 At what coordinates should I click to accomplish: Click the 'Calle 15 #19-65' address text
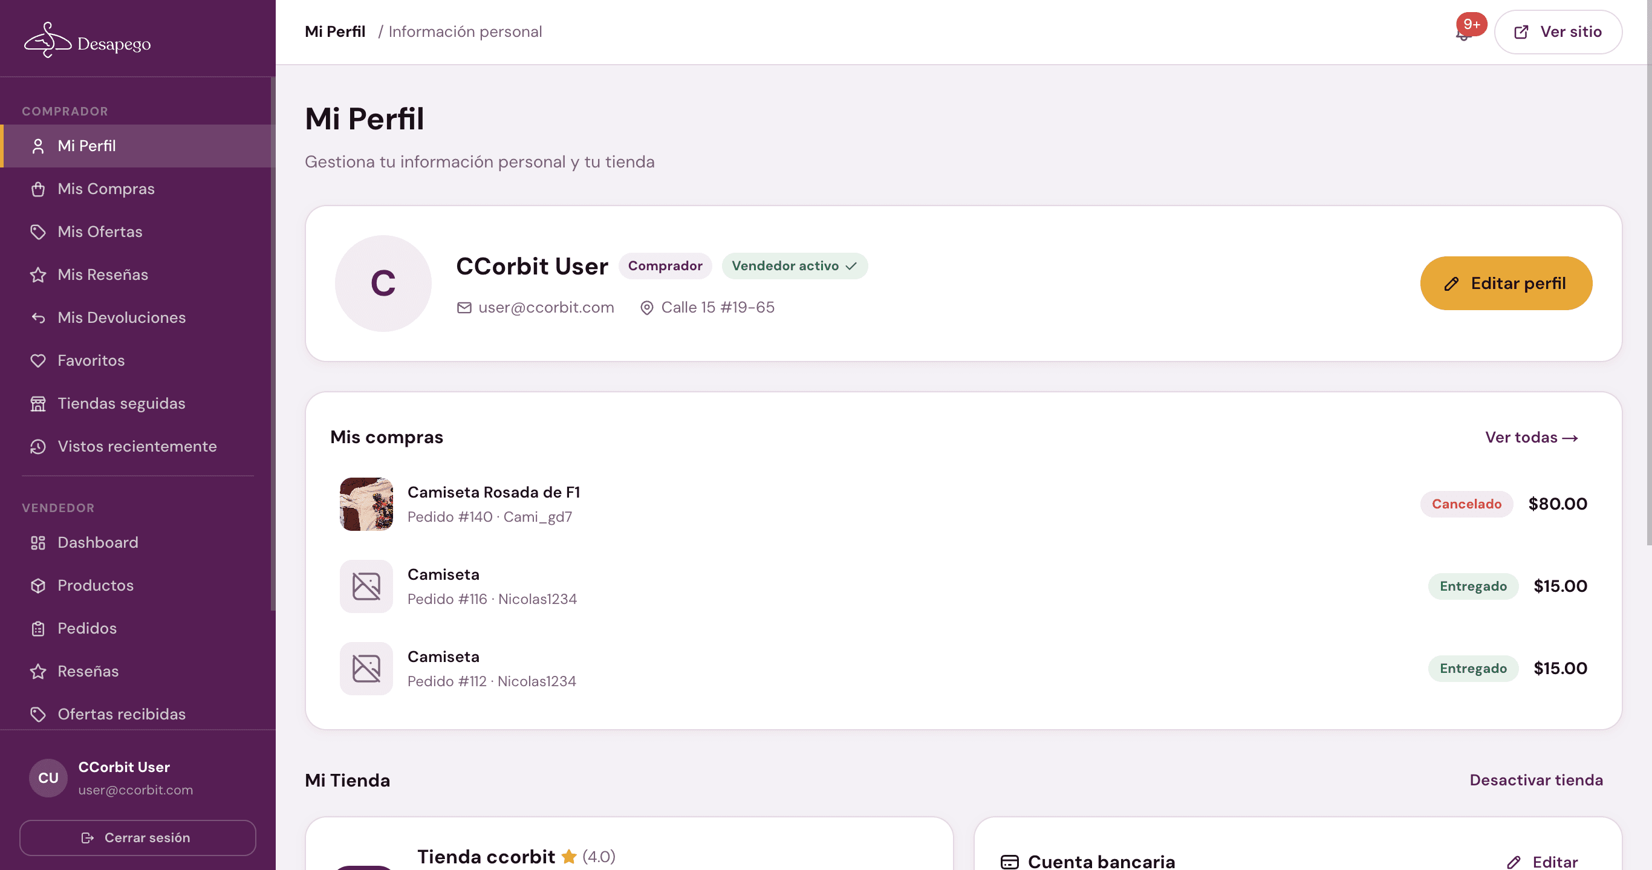[718, 308]
